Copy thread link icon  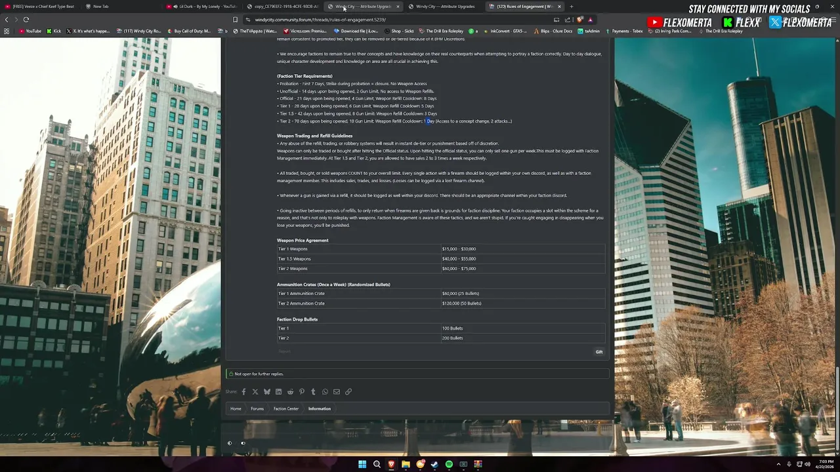(348, 392)
